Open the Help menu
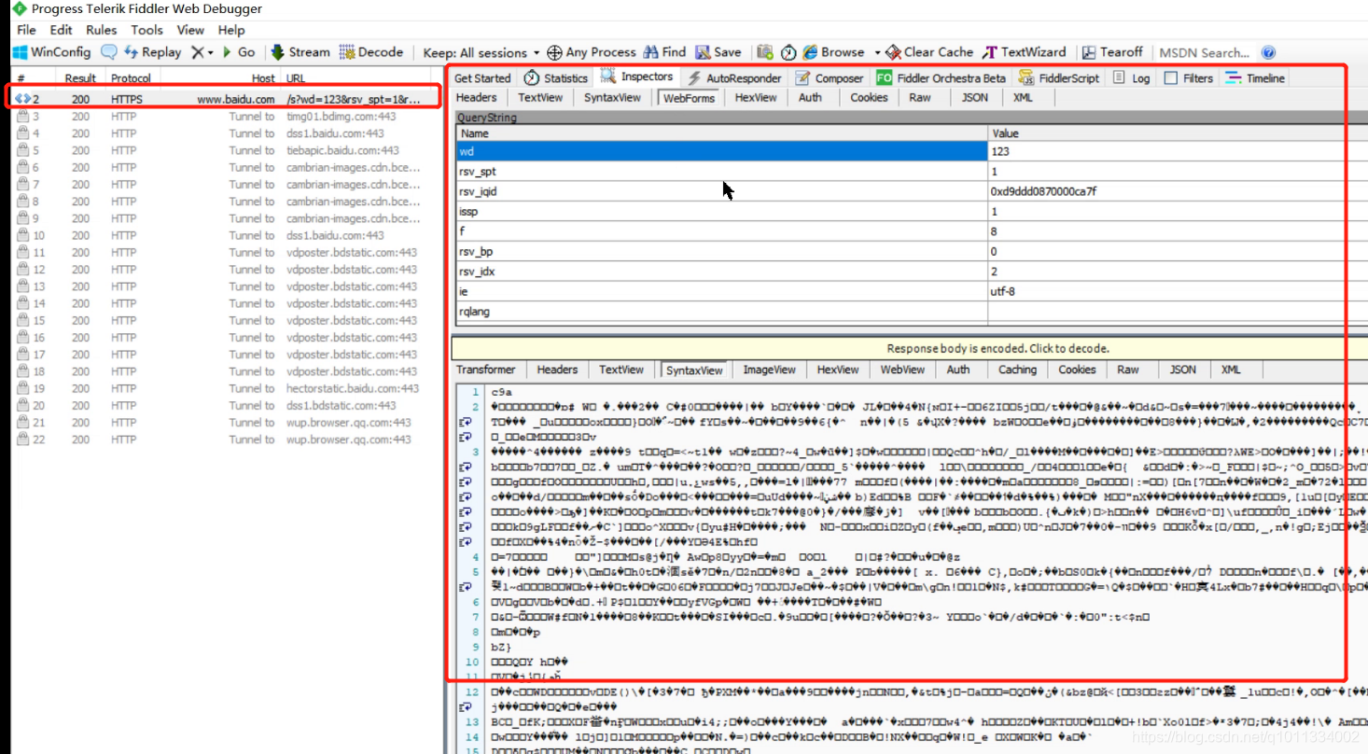The height and width of the screenshot is (754, 1368). [x=231, y=30]
